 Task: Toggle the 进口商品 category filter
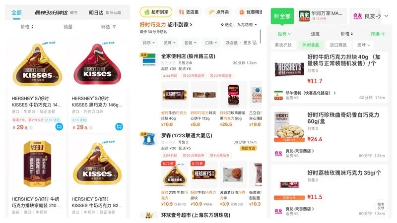click(338, 45)
